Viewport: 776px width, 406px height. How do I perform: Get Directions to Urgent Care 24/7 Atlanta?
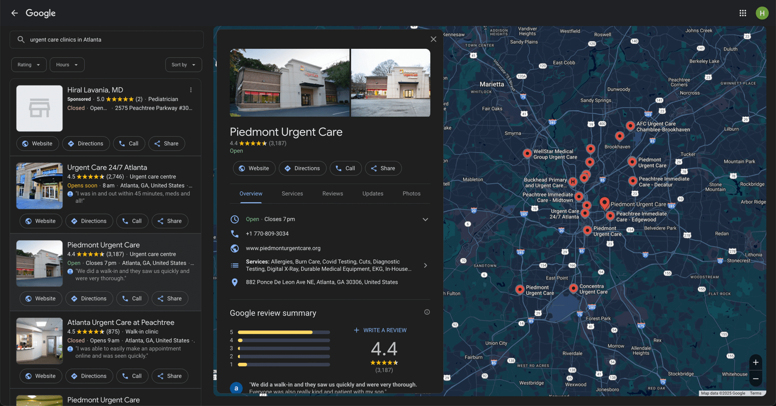pos(89,221)
